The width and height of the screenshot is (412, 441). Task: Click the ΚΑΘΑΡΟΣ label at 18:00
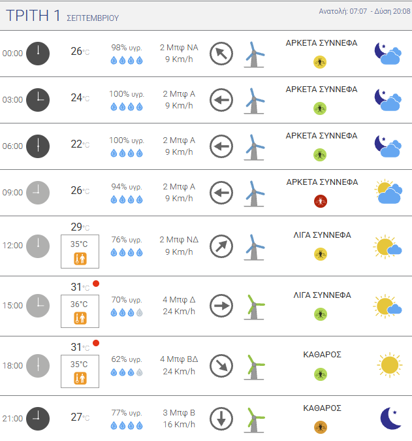click(x=322, y=354)
